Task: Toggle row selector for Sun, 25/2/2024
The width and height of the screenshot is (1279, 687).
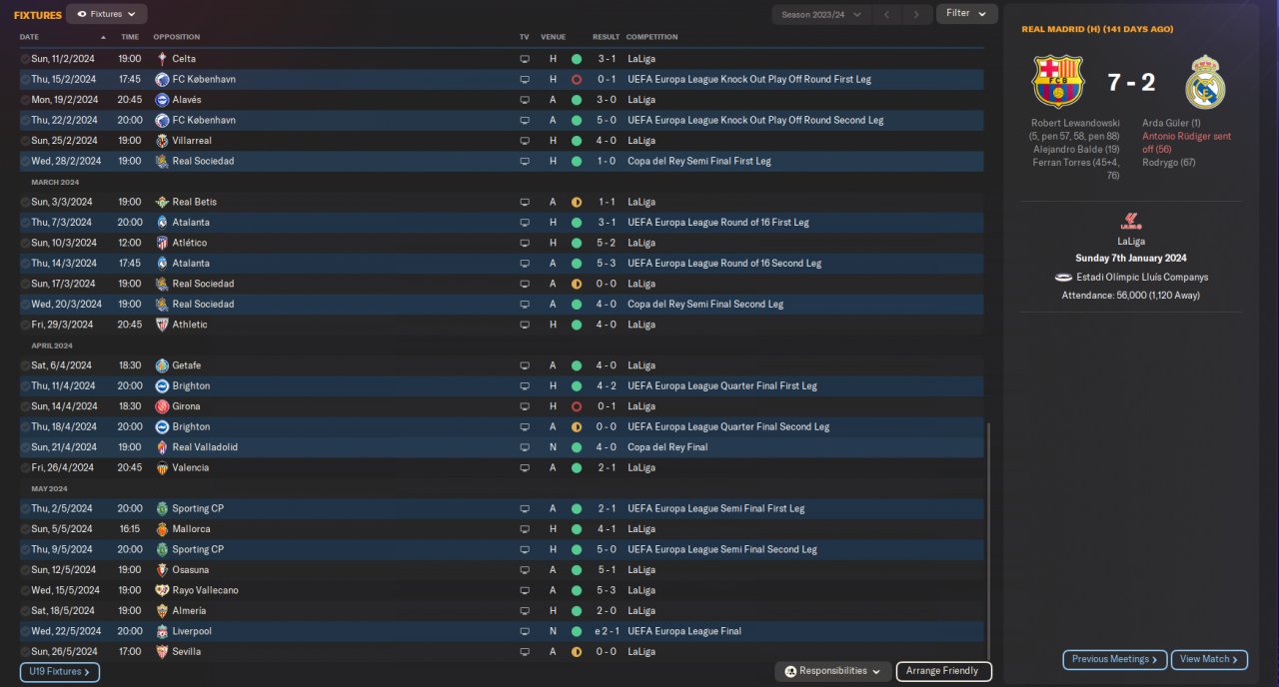Action: click(x=25, y=141)
